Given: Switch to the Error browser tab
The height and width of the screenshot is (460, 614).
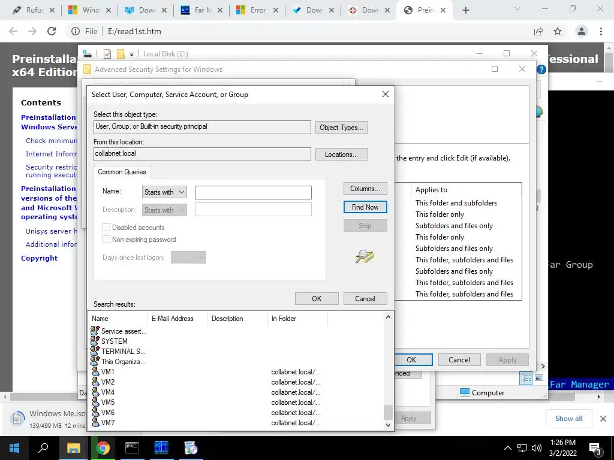Looking at the screenshot, I should click(257, 10).
